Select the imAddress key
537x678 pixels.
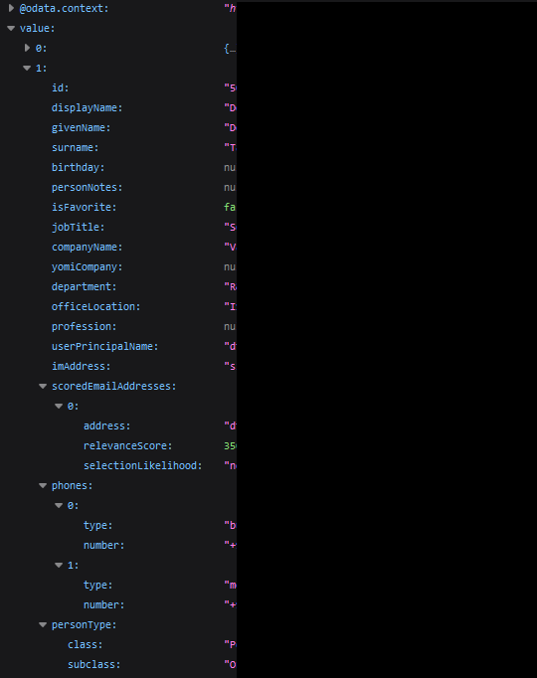(82, 366)
